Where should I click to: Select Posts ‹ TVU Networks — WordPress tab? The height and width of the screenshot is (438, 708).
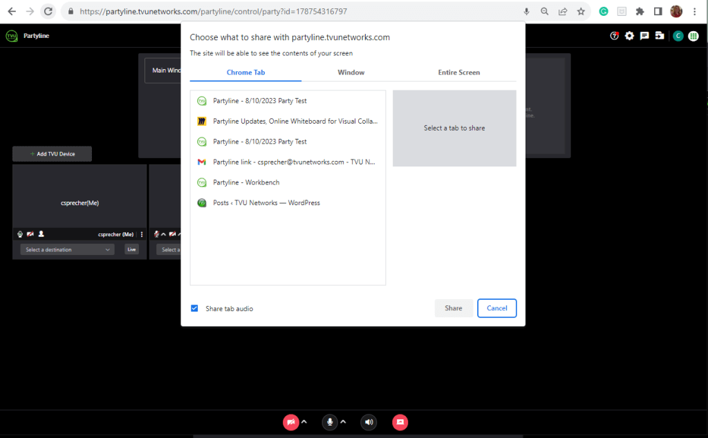click(x=288, y=202)
